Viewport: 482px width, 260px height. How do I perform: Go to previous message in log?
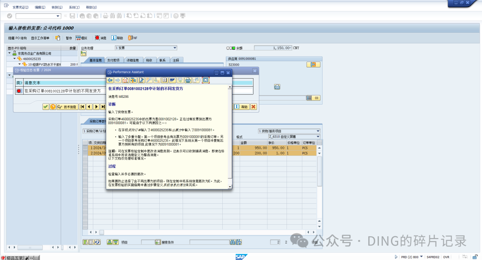click(89, 107)
